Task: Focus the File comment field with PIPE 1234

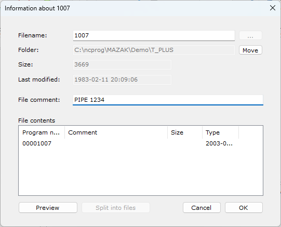Action: click(x=168, y=100)
